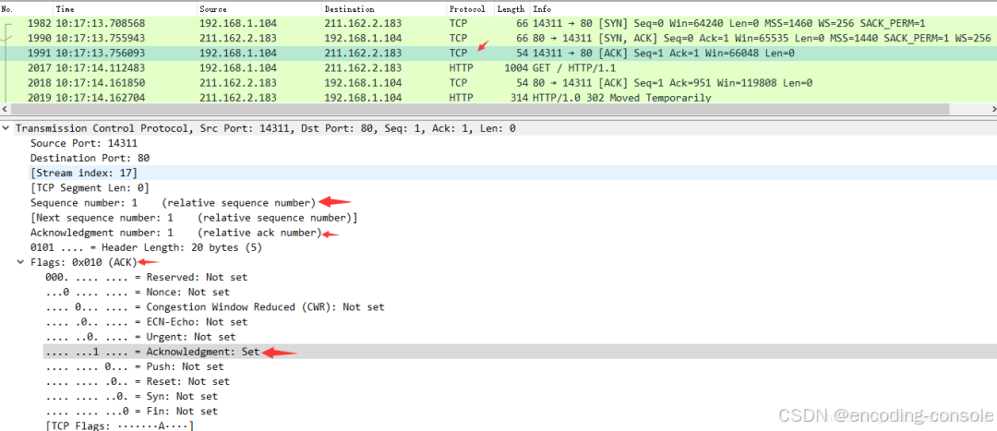Select the Reserved: Not set flag
Screen dimensions: 997x431
pos(146,277)
